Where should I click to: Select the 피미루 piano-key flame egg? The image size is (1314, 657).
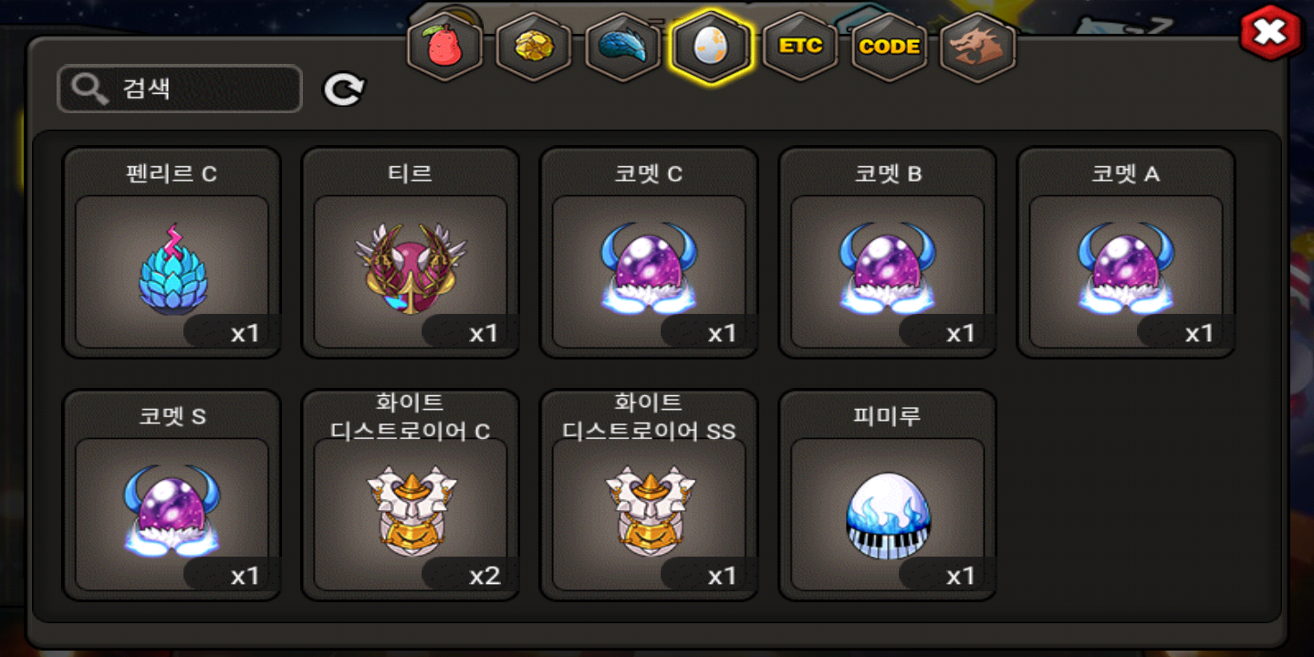click(888, 495)
